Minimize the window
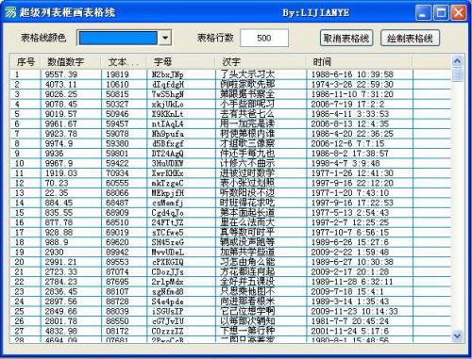 (x=424, y=13)
